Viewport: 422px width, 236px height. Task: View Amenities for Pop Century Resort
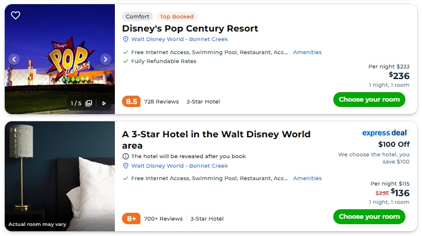[x=307, y=52]
